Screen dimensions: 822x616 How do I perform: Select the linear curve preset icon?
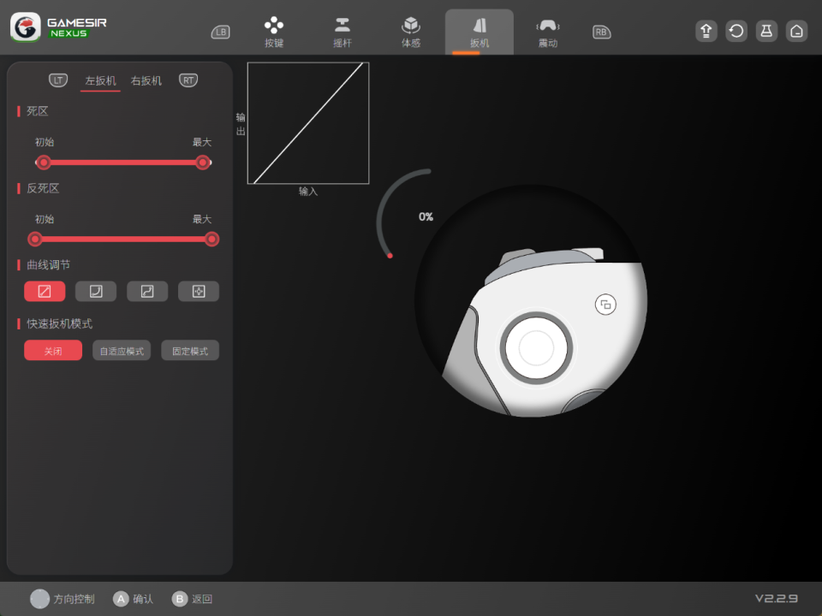(x=45, y=292)
